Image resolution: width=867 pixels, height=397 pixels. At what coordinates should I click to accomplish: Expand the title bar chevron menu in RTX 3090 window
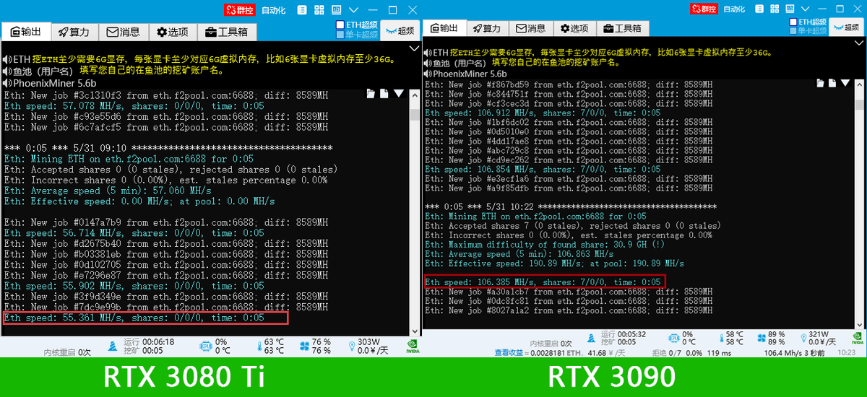pos(806,9)
